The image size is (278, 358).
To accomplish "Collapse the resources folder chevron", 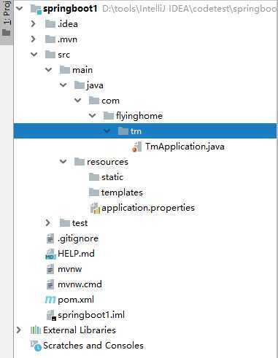I will pos(63,161).
